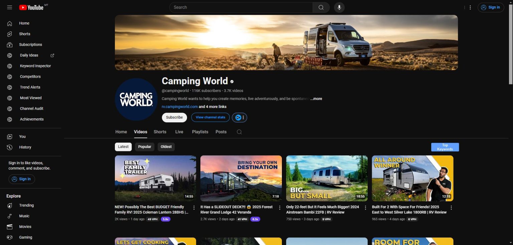Select Competitors in the vidIQ sidebar
The image size is (513, 245).
[30, 76]
